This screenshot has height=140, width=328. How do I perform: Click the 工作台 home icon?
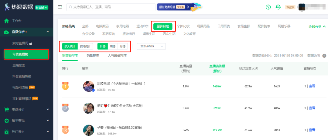[7, 21]
